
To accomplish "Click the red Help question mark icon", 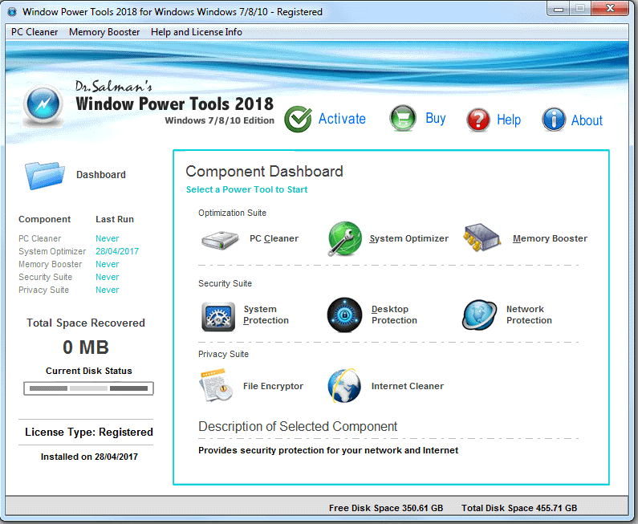I will point(478,120).
